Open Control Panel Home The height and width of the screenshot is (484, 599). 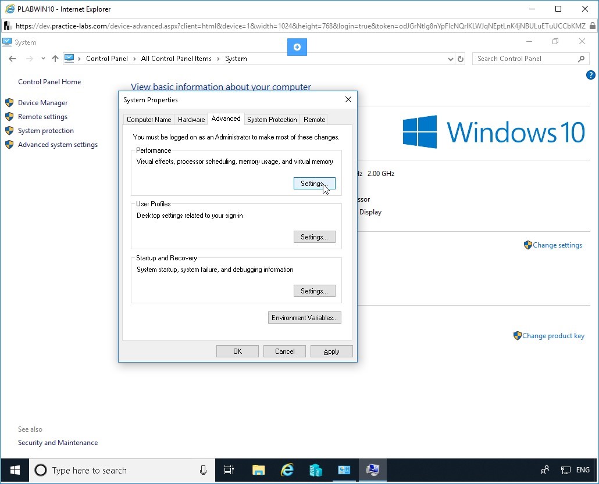pyautogui.click(x=49, y=82)
